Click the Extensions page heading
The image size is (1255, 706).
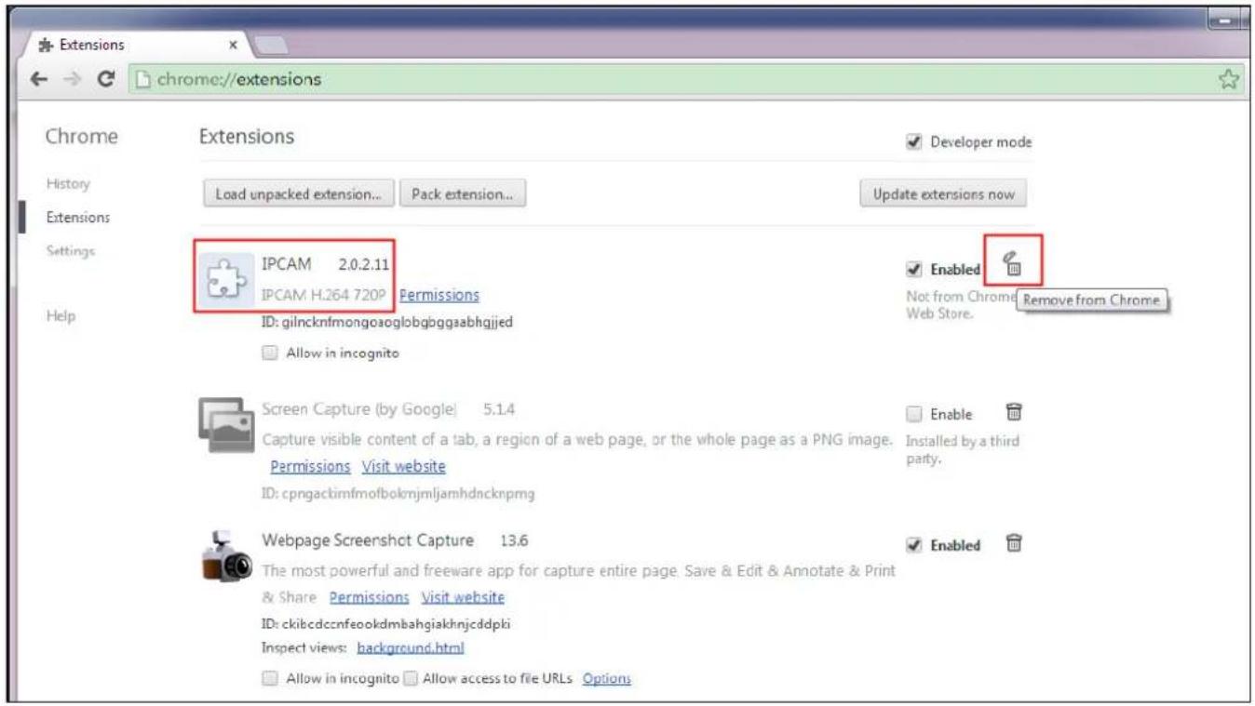pos(247,138)
